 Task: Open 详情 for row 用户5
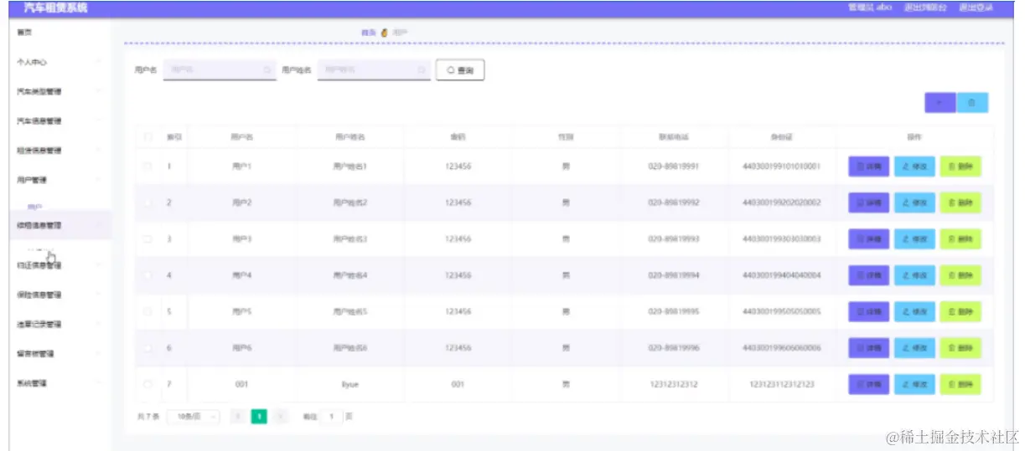pos(869,311)
